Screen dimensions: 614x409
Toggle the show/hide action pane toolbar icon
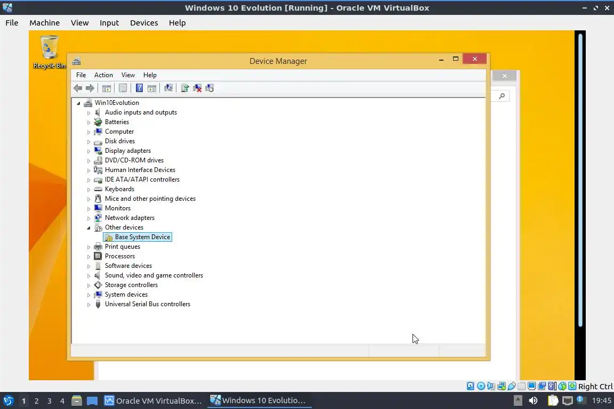tap(152, 88)
